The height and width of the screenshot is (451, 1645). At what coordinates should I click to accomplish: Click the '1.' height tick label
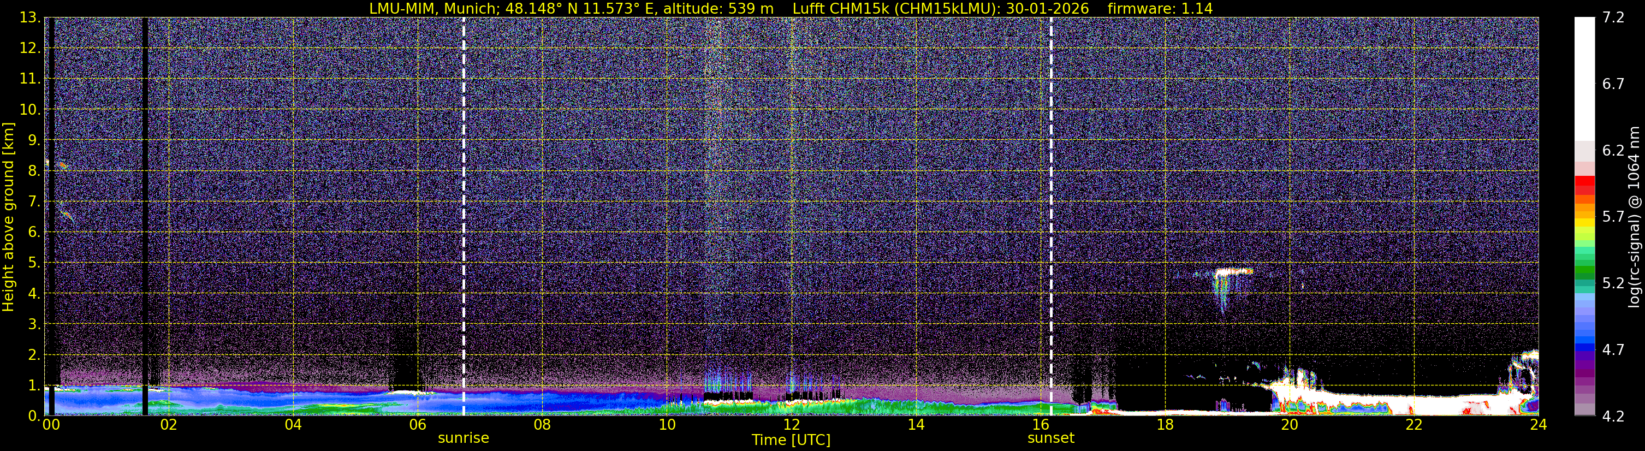click(x=34, y=385)
